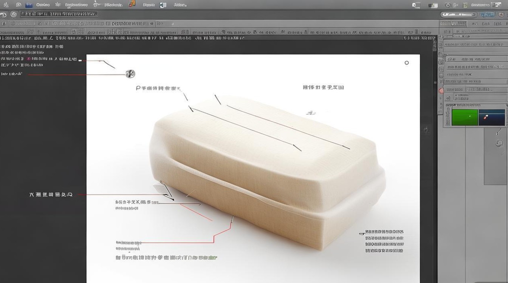508x283 pixels.
Task: Open the rounded search dropdown at top right
Action: 473,14
